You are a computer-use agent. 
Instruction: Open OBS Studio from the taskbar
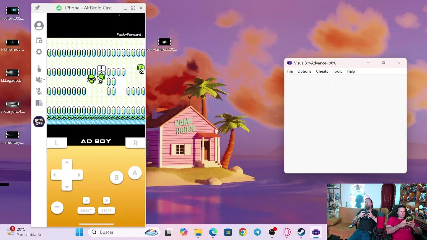pyautogui.click(x=272, y=232)
